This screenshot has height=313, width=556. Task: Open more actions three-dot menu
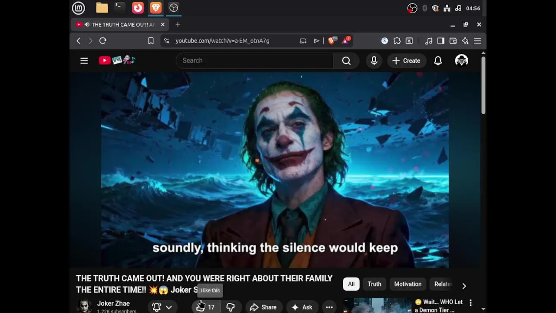[x=329, y=307]
